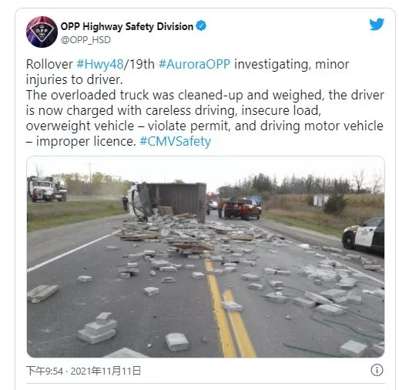Visit the @OPP_HSD handle

tap(85, 40)
